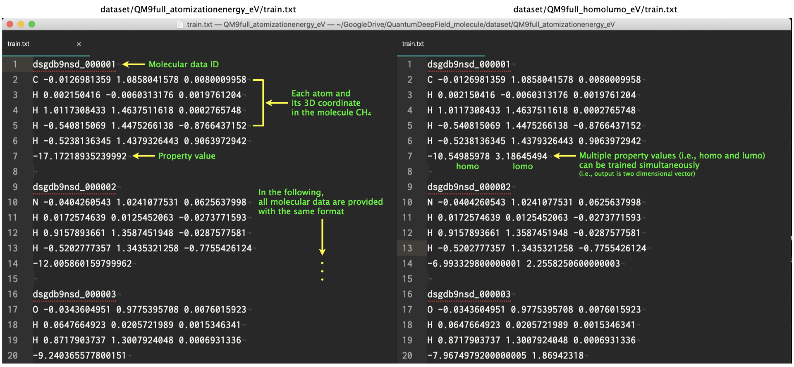Viewport: 794px width, 367px height.
Task: Click the right pane line starting H 0.8717903737
Action: [531, 341]
